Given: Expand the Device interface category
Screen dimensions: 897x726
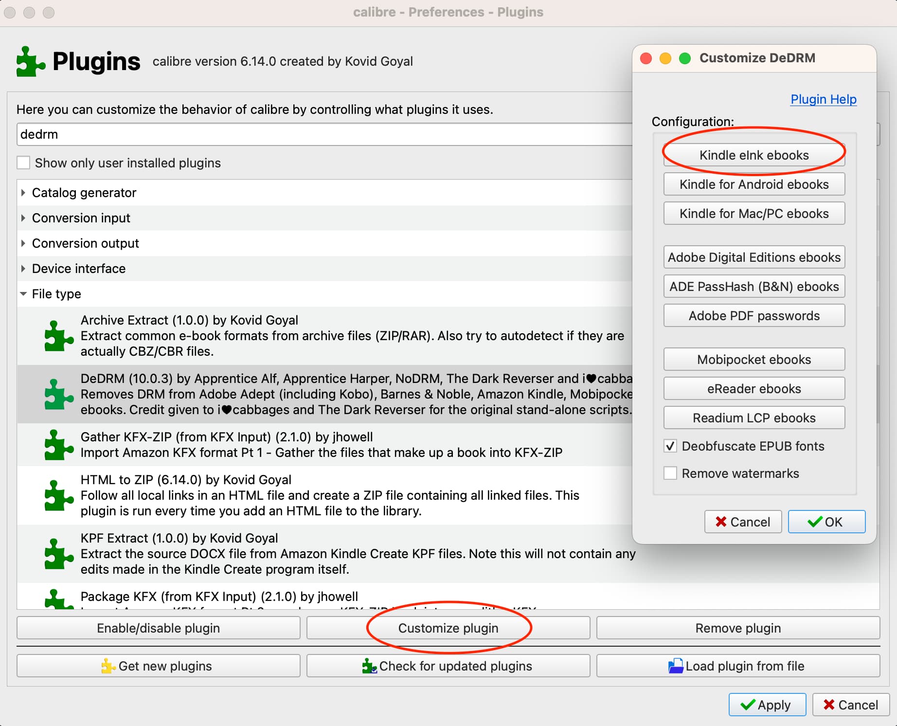Looking at the screenshot, I should point(23,269).
